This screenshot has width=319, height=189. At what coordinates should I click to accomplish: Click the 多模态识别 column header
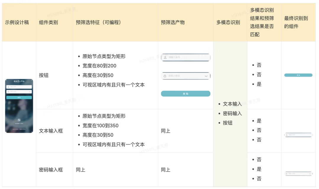click(228, 22)
